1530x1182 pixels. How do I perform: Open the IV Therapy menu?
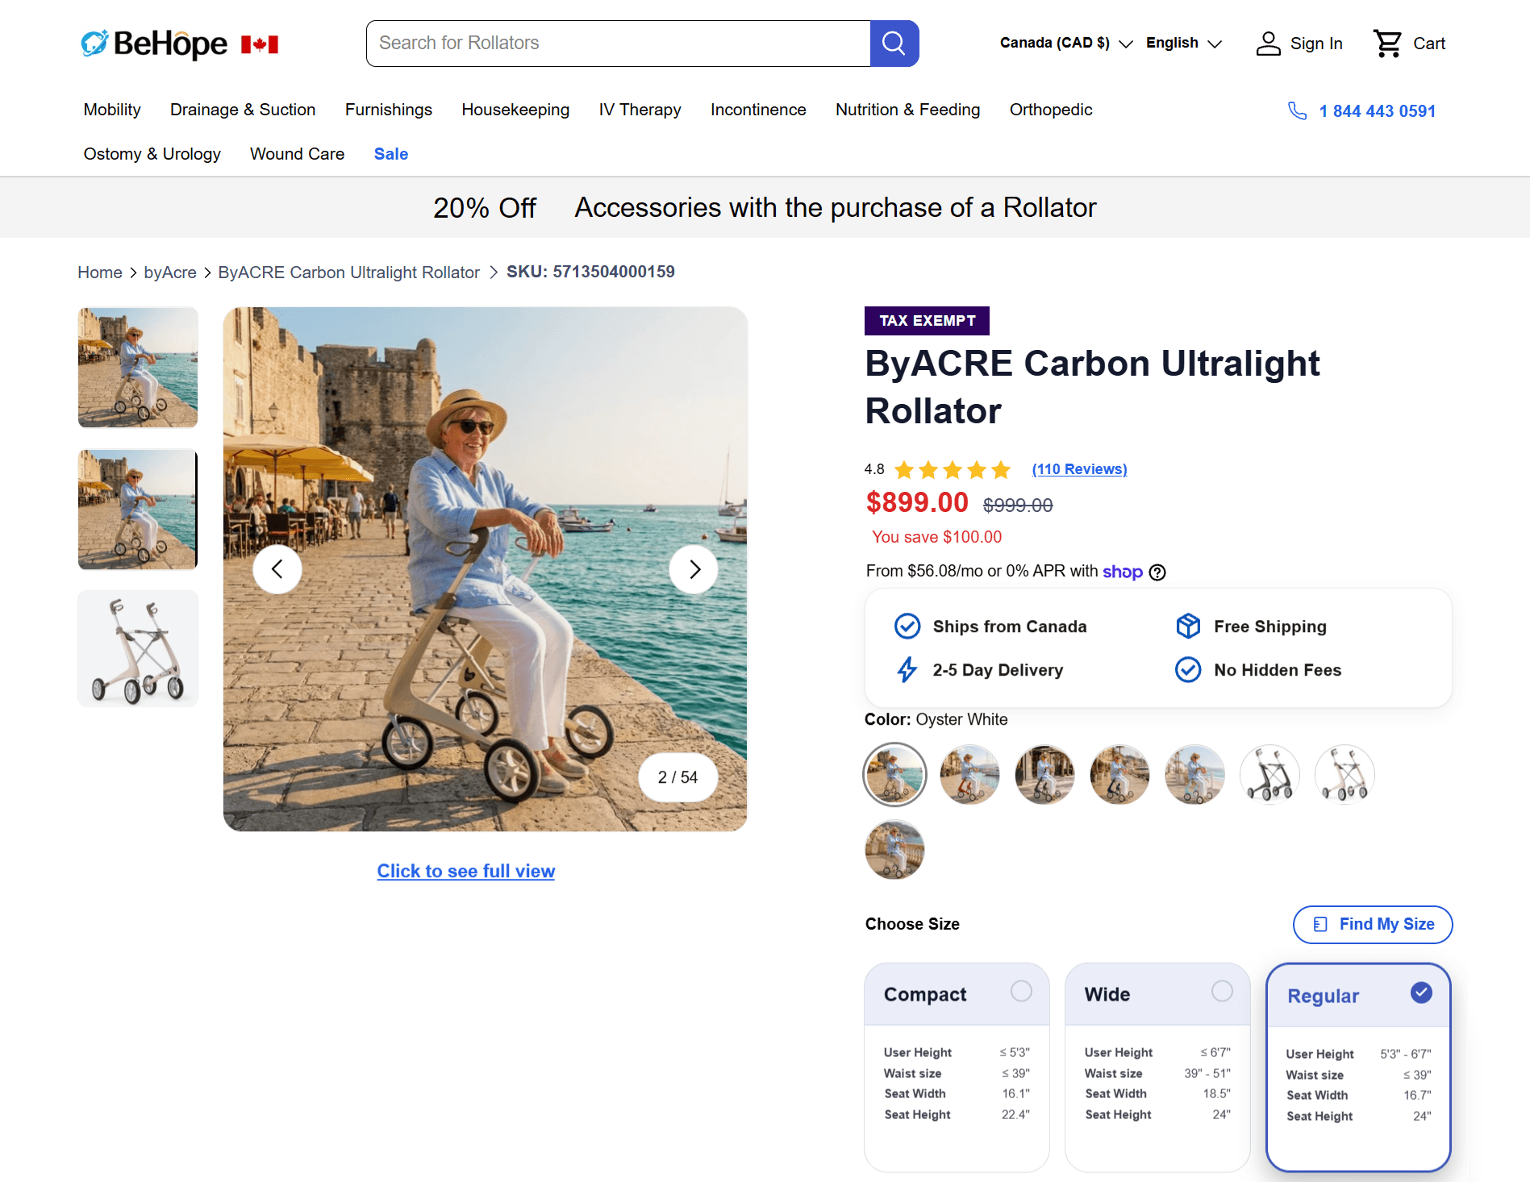coord(640,110)
